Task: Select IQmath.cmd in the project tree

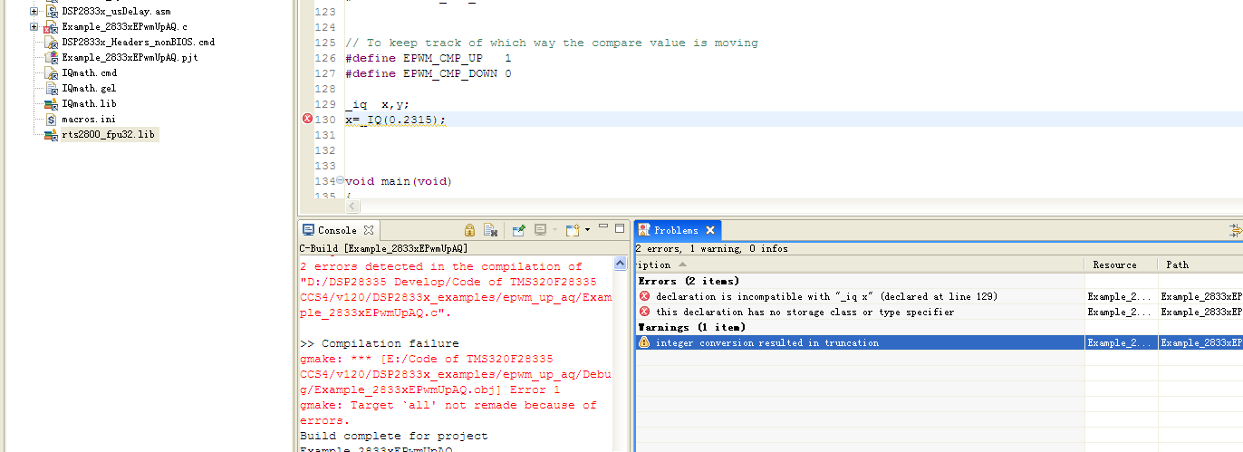Action: pyautogui.click(x=89, y=73)
